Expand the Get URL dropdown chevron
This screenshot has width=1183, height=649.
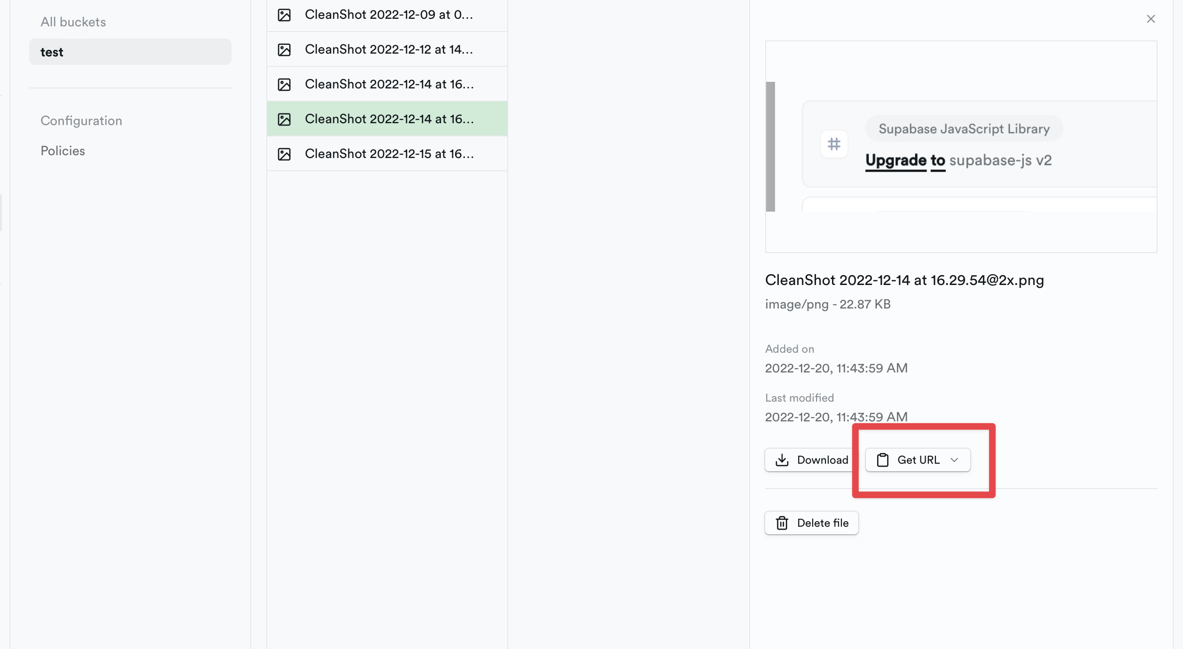click(x=955, y=460)
